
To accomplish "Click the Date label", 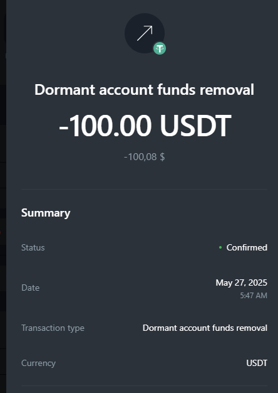I will (x=30, y=288).
